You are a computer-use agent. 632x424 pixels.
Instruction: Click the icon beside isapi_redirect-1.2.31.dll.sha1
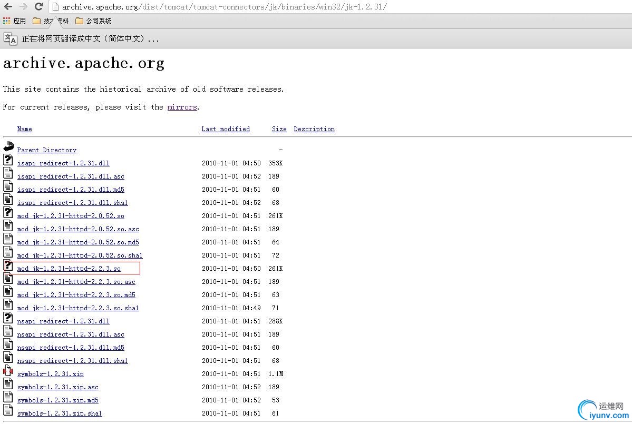8,199
